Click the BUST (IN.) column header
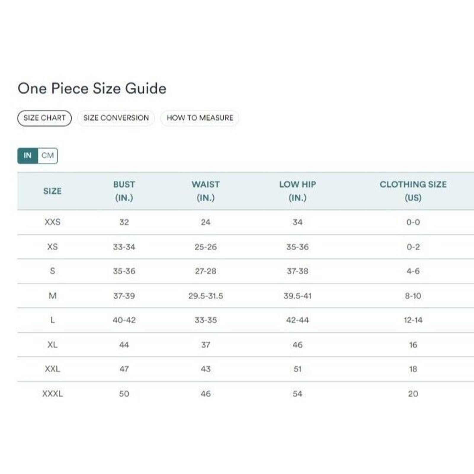Image resolution: width=474 pixels, height=474 pixels. point(124,191)
